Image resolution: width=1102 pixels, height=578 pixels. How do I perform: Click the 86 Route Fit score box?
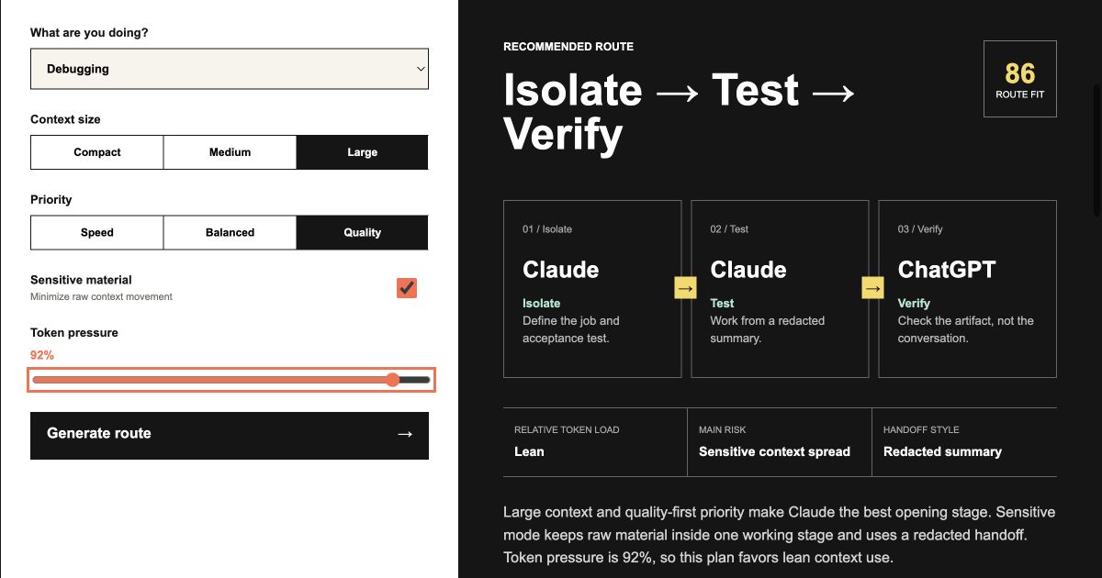click(1019, 79)
